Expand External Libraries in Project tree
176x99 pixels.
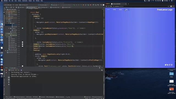pos(5,51)
